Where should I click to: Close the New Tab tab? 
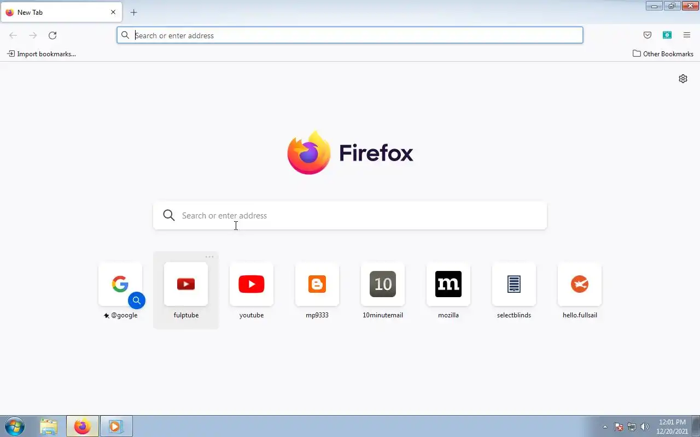(x=113, y=12)
